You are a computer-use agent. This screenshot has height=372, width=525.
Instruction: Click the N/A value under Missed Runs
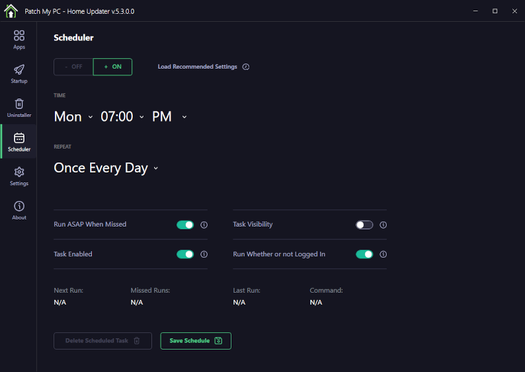pos(137,303)
